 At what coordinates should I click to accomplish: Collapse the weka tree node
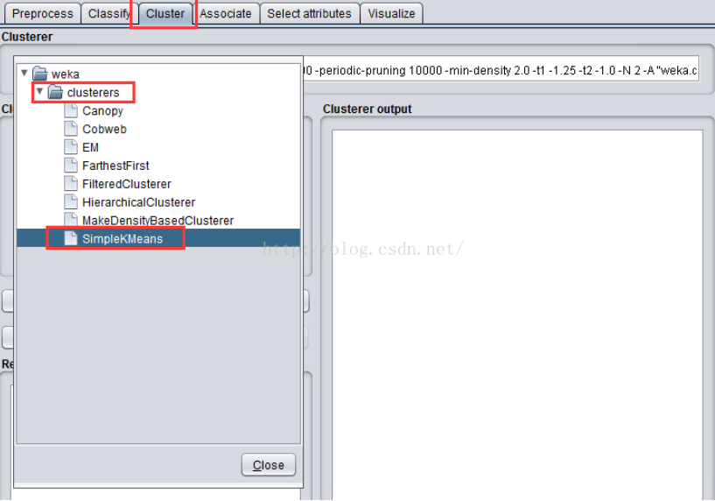coord(24,74)
